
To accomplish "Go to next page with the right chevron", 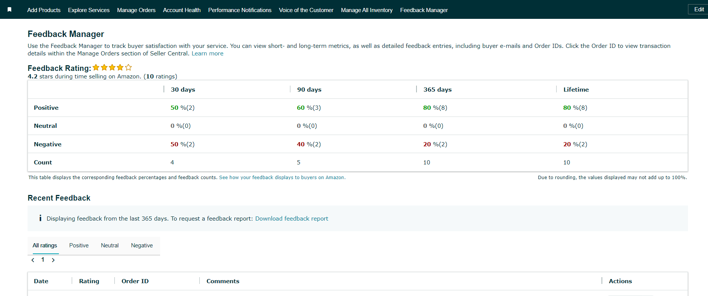I will [x=53, y=260].
